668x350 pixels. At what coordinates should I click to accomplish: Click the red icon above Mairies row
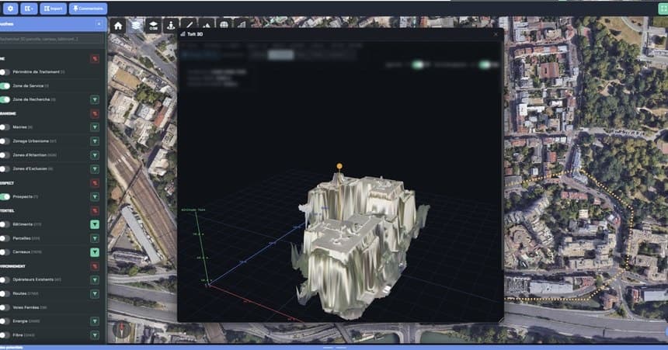click(x=95, y=113)
